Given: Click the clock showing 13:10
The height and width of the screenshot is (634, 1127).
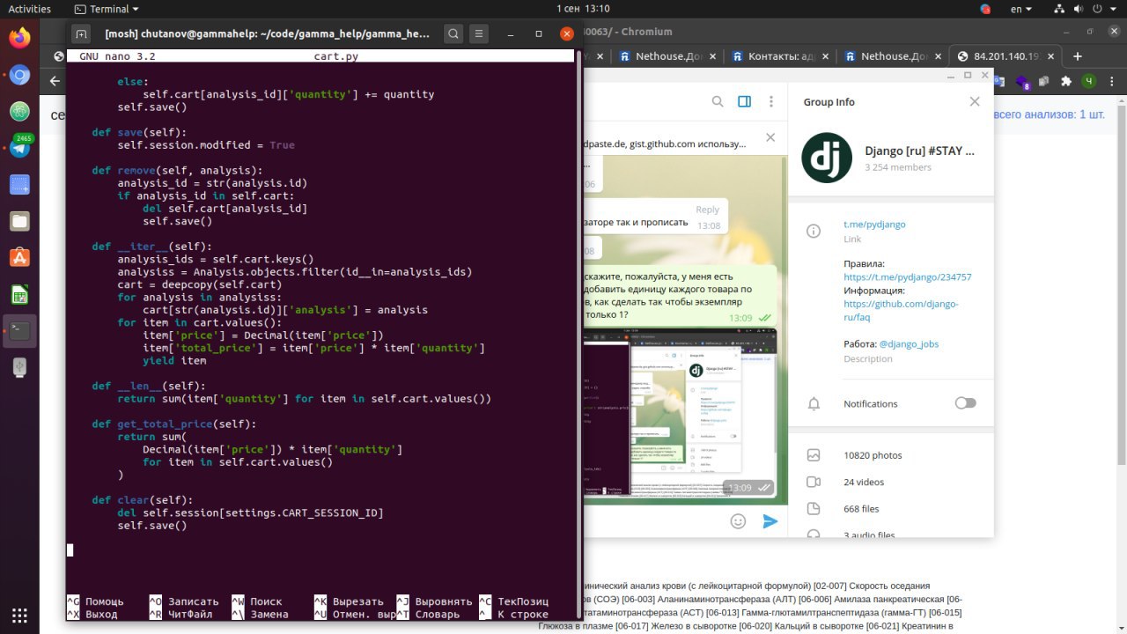Looking at the screenshot, I should (583, 9).
